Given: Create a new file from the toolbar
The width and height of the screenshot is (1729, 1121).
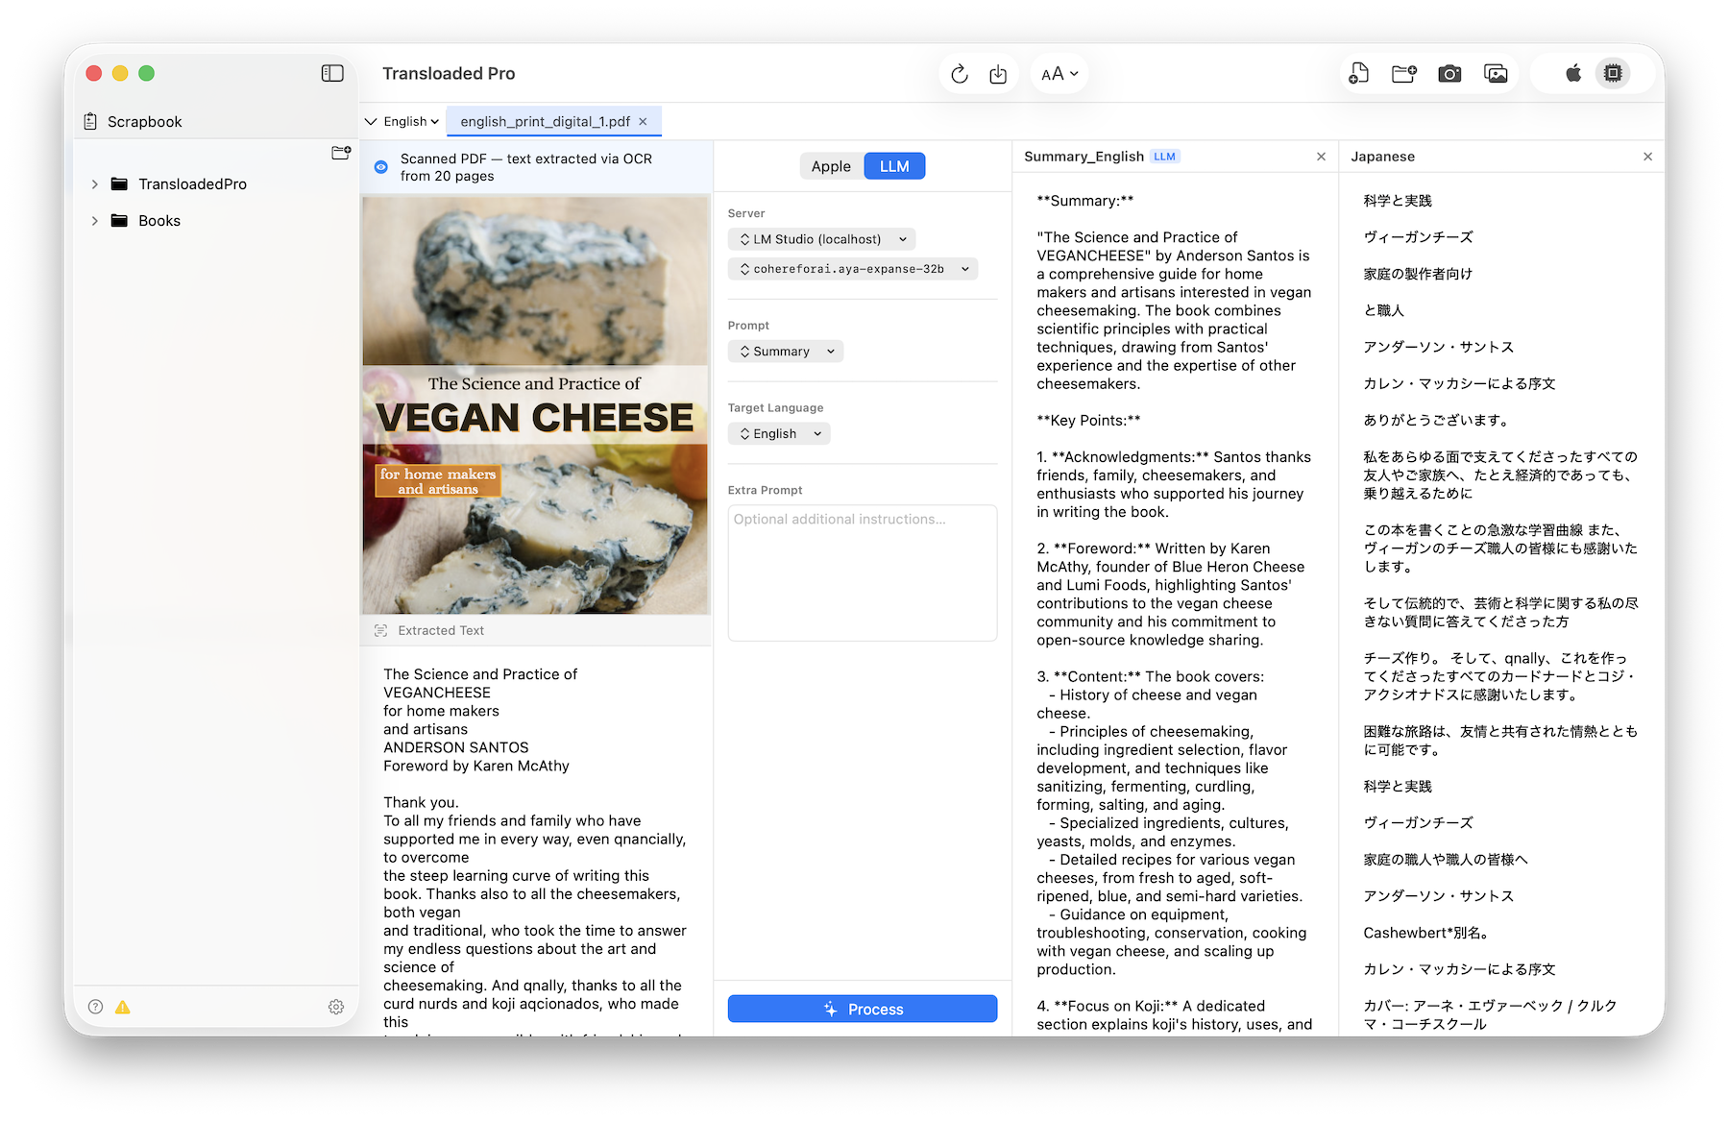Looking at the screenshot, I should click(1358, 73).
